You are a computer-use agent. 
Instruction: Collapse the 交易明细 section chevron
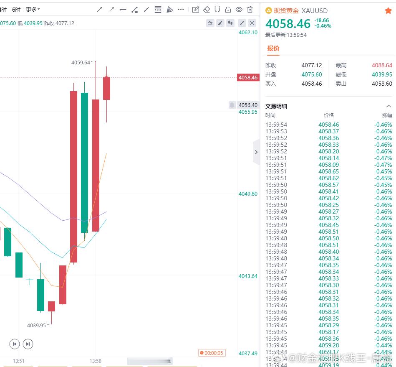[388, 106]
